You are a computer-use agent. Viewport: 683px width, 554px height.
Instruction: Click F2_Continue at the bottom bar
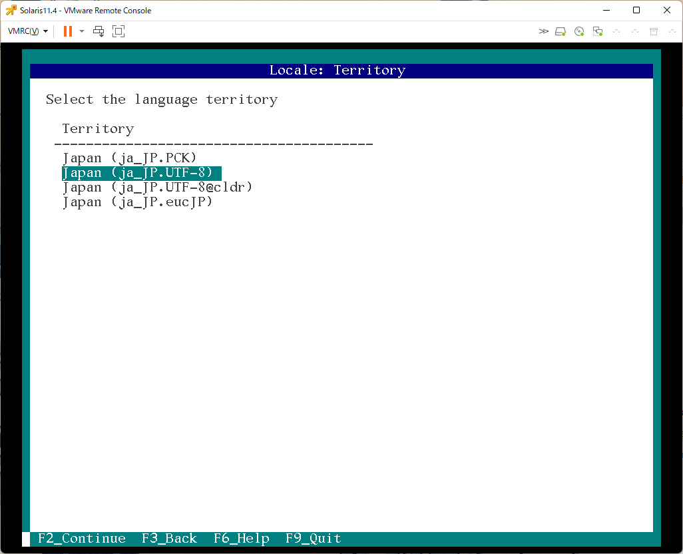(82, 538)
